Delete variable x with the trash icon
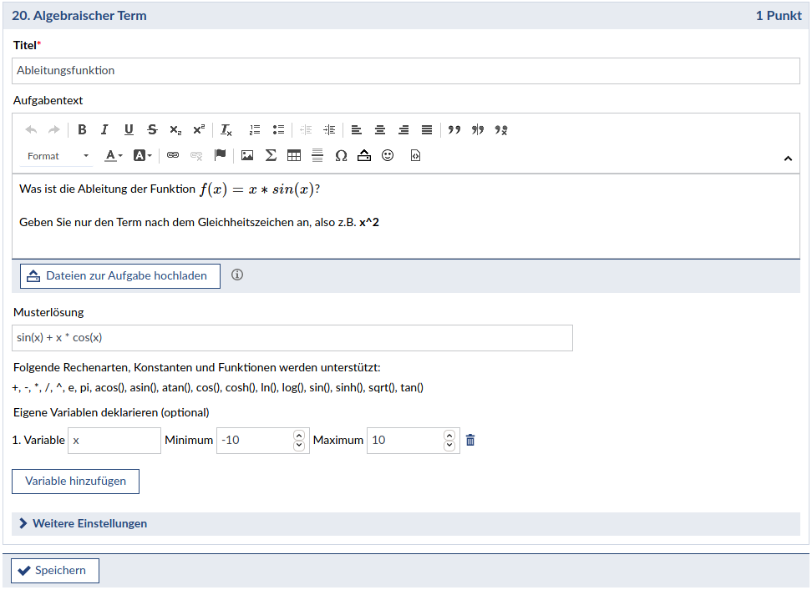Screen dimensions: 812x590 coord(470,440)
